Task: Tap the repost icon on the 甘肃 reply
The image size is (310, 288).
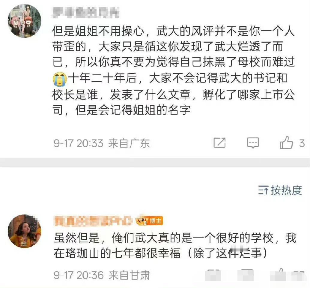Action: (x=213, y=275)
